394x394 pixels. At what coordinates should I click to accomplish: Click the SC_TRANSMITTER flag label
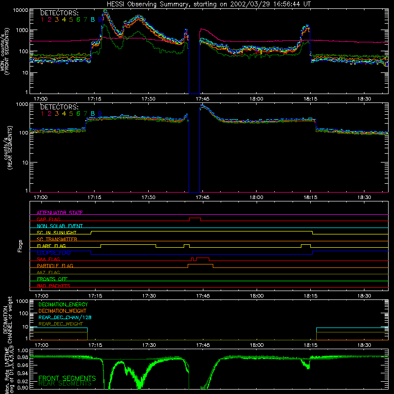point(57,239)
